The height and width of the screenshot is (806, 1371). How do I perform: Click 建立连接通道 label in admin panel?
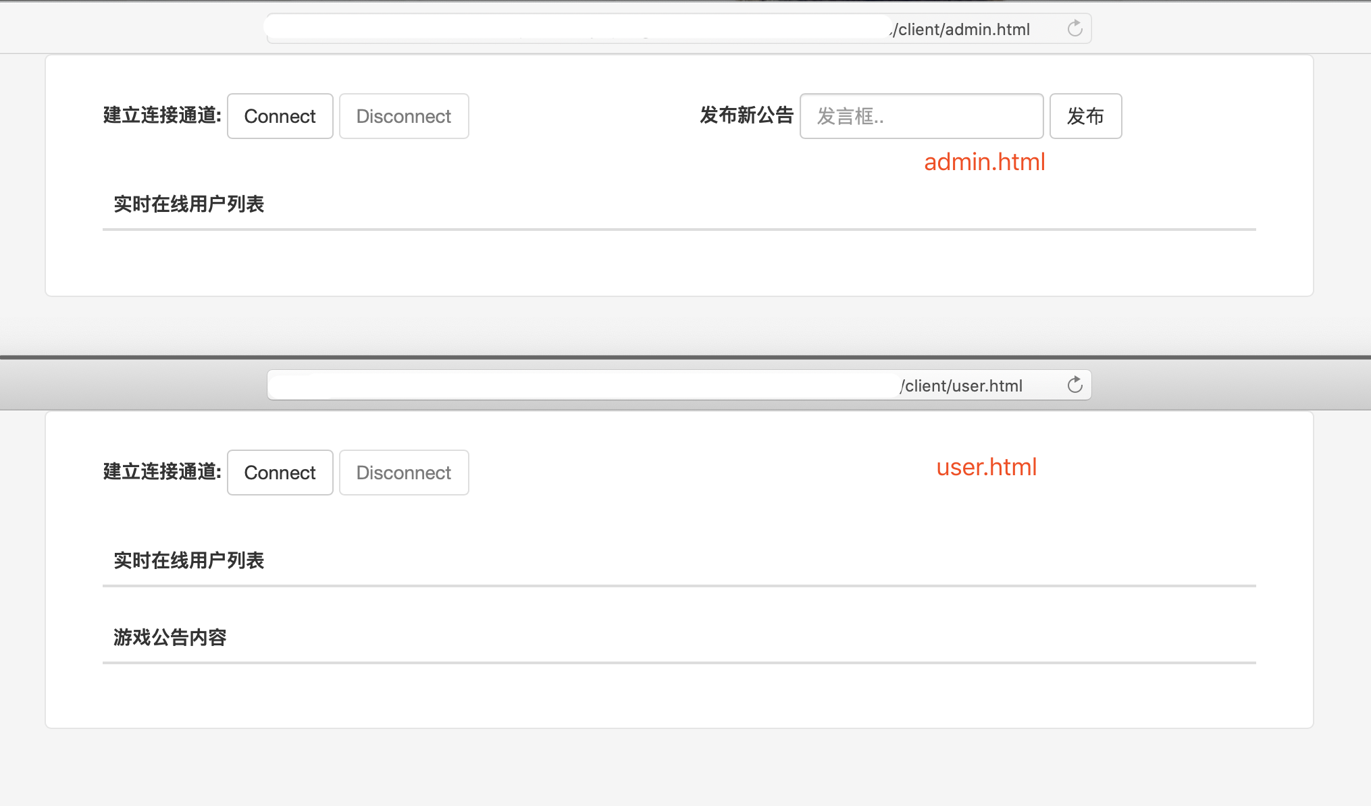coord(162,115)
